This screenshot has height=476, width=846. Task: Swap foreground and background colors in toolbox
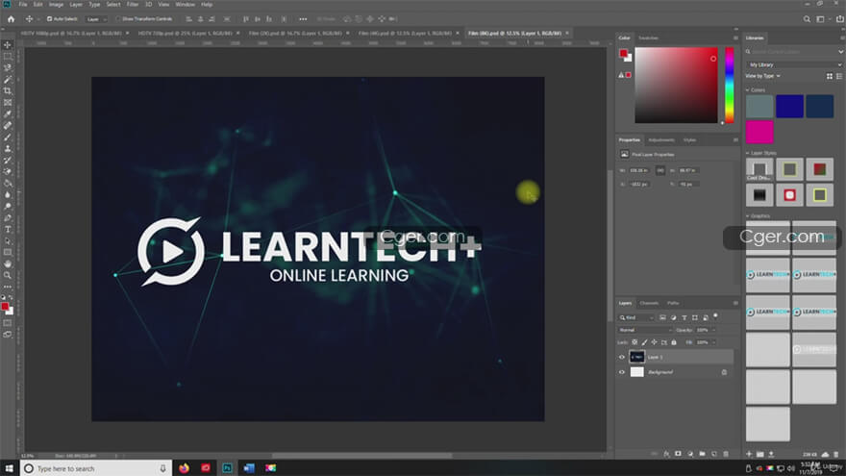tap(11, 297)
